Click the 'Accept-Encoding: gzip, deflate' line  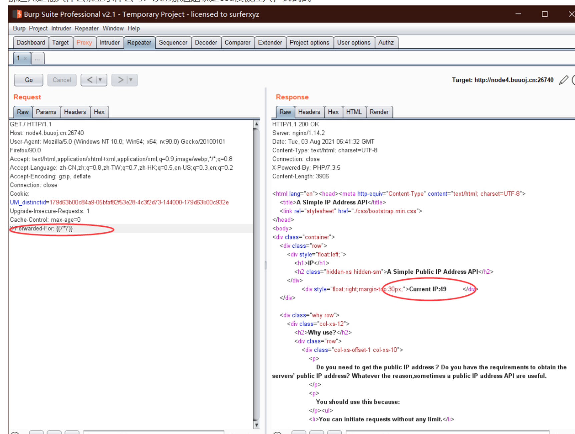pyautogui.click(x=50, y=176)
